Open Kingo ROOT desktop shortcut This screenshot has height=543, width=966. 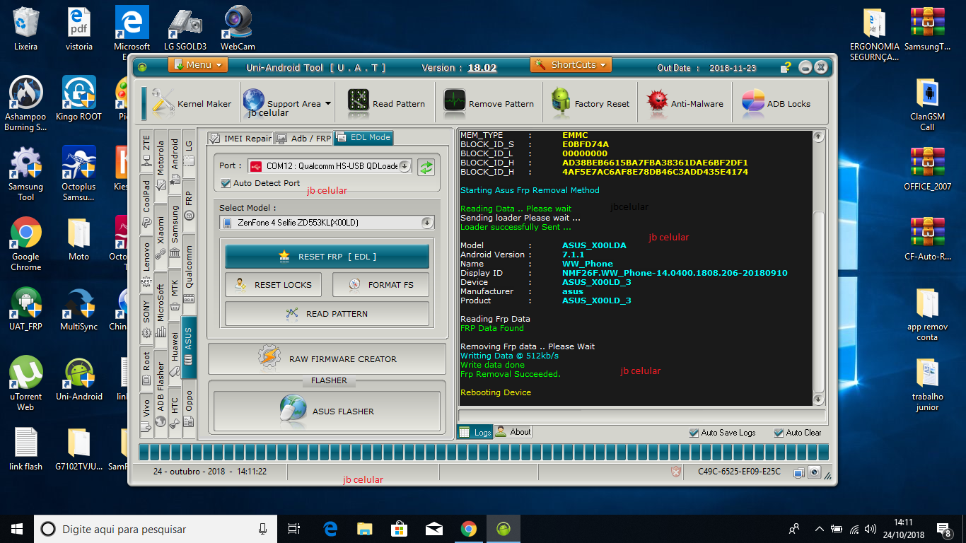(79, 99)
